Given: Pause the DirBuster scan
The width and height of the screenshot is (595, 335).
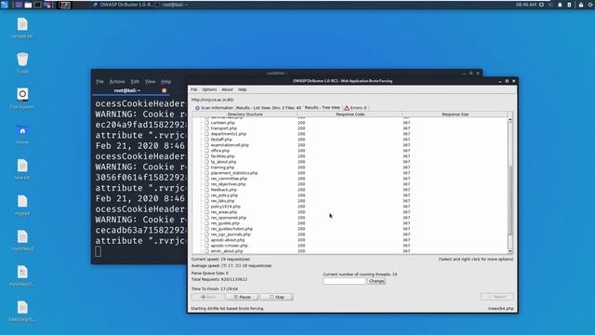Looking at the screenshot, I should (x=242, y=297).
